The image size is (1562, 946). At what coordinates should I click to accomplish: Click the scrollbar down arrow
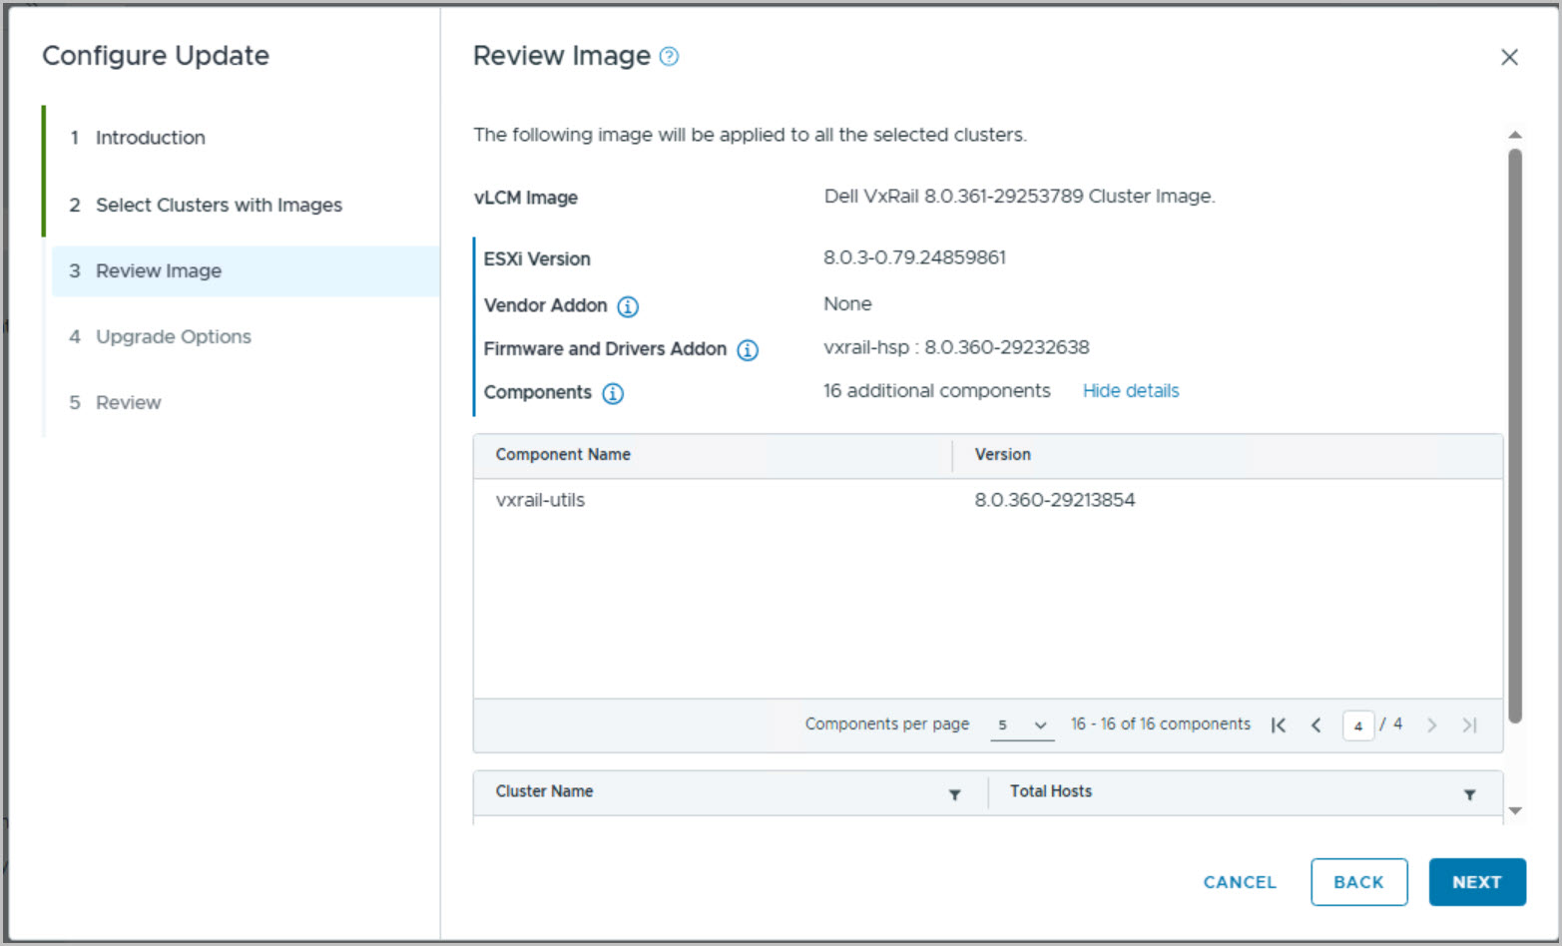[x=1515, y=810]
